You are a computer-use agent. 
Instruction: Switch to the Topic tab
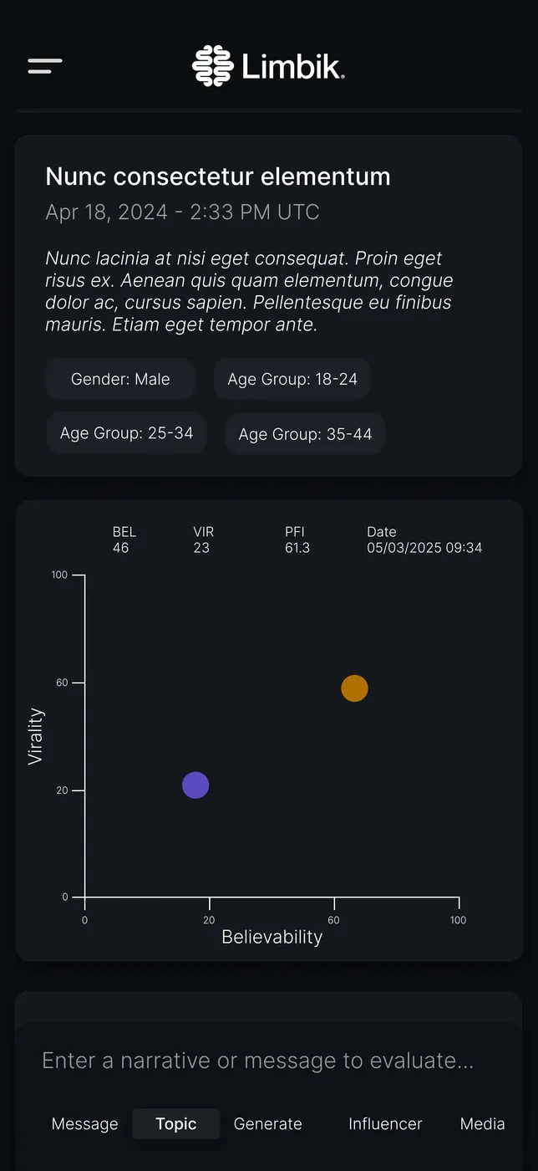pos(176,1124)
